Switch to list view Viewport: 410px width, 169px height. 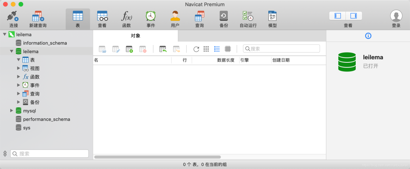coord(217,49)
